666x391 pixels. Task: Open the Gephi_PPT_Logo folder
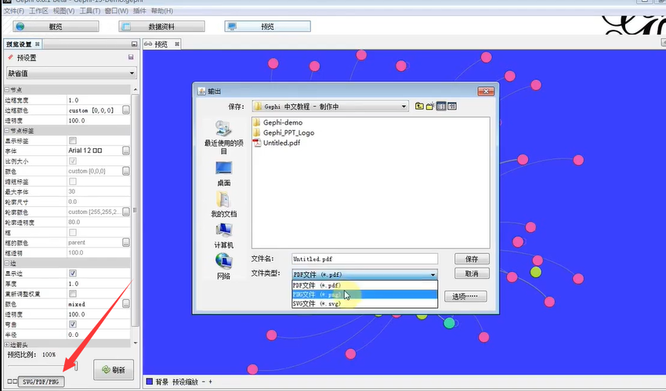(x=284, y=132)
